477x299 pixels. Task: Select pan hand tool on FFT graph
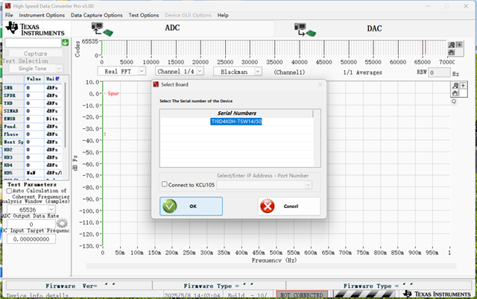point(455,93)
